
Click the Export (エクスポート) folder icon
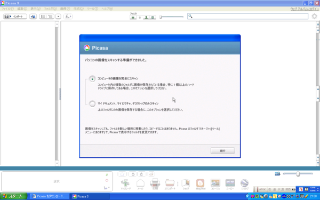coord(170,184)
